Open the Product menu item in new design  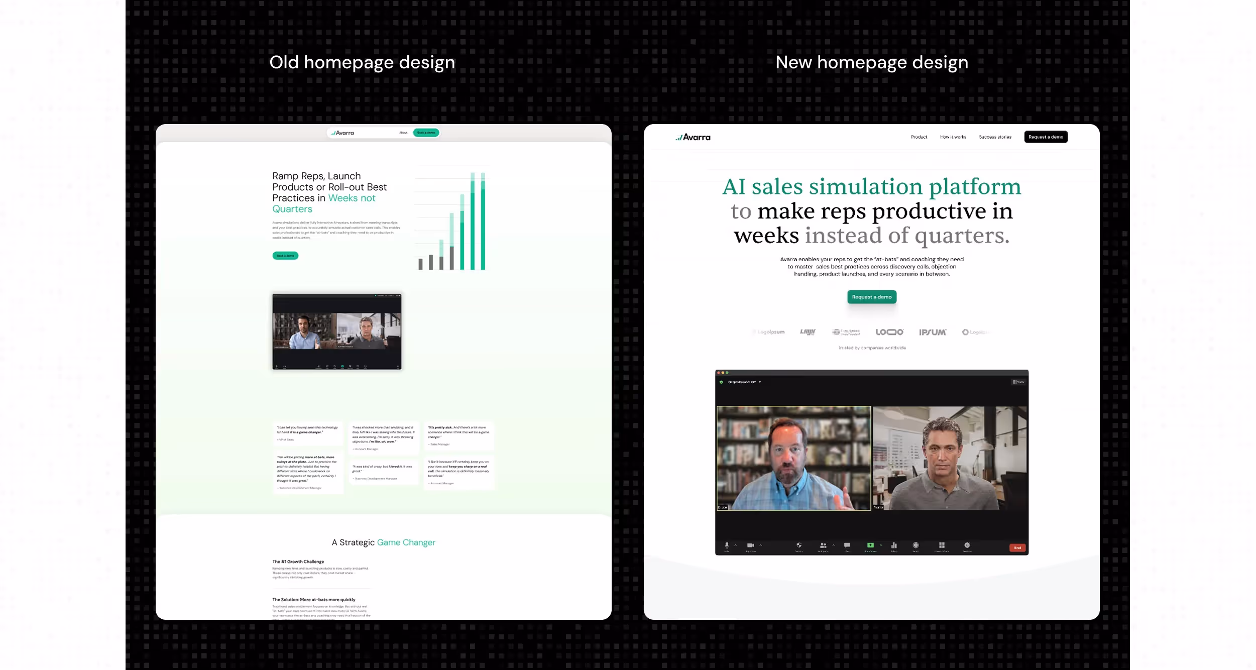(919, 137)
